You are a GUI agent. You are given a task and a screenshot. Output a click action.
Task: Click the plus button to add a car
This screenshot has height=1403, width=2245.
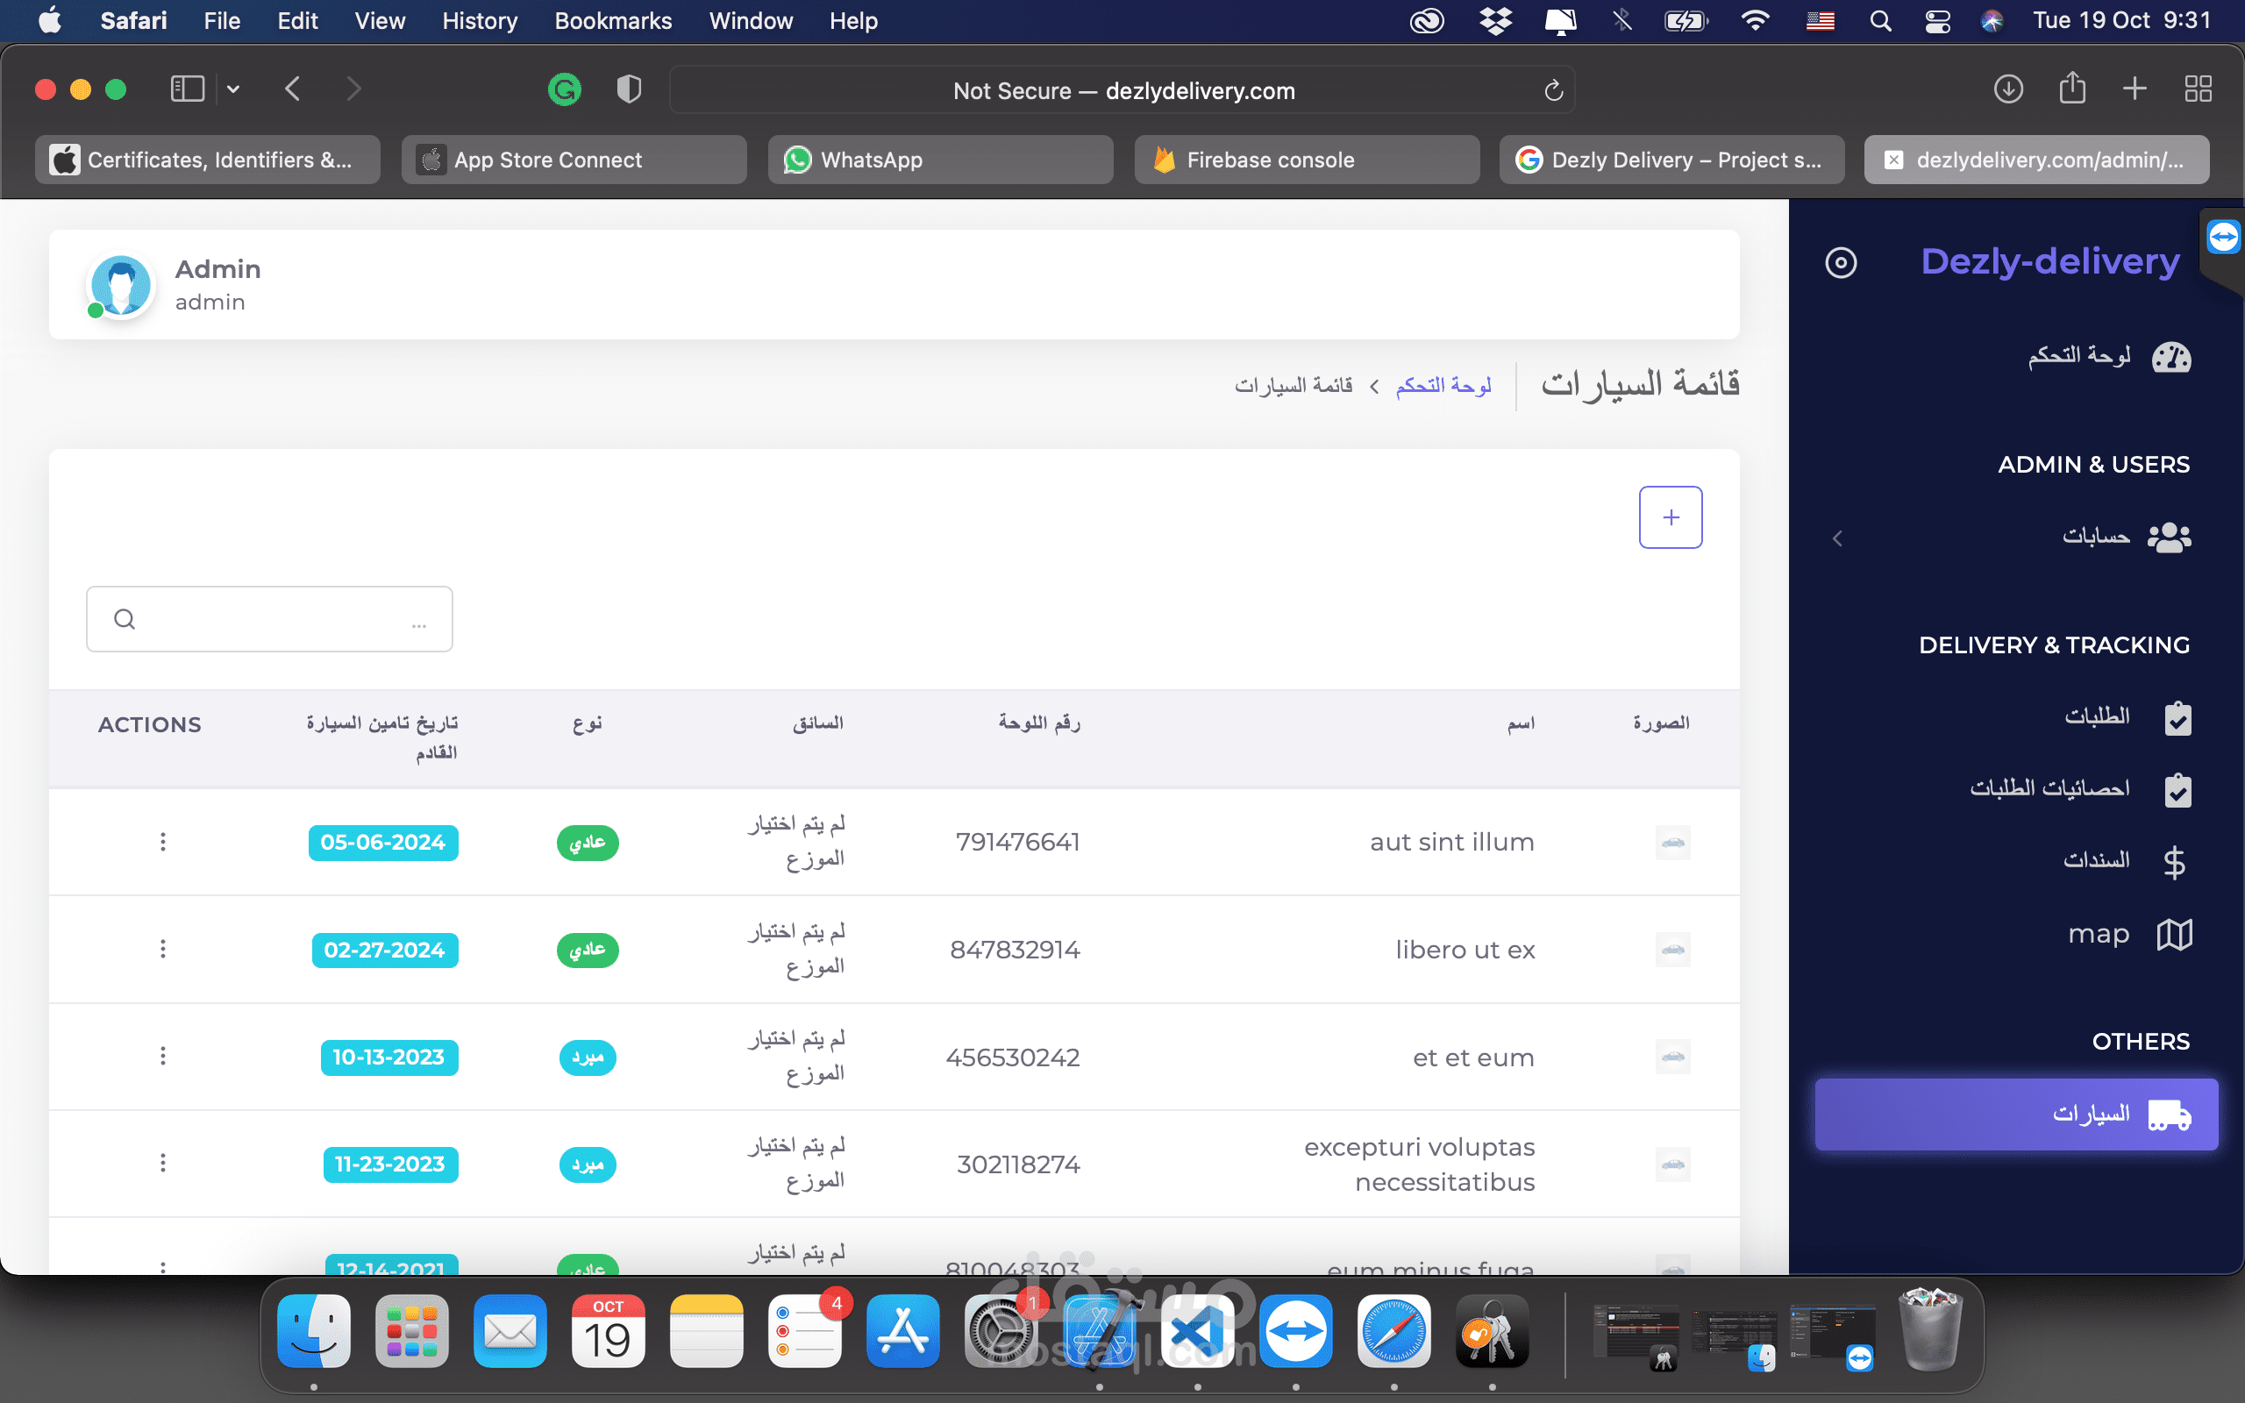[x=1670, y=516]
